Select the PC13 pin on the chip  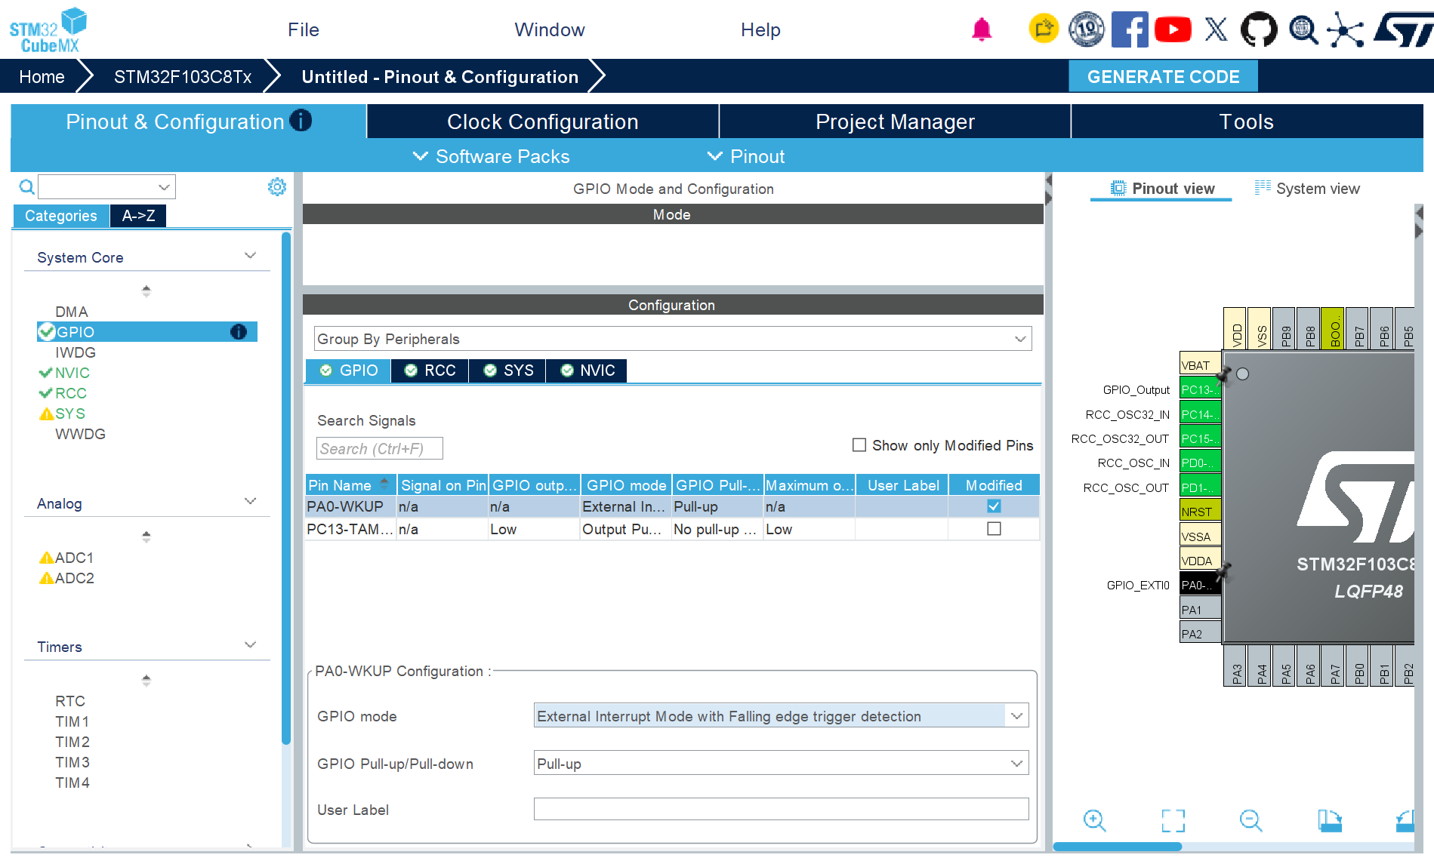click(x=1200, y=389)
